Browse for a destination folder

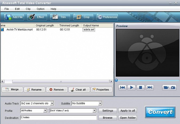pos(108,118)
